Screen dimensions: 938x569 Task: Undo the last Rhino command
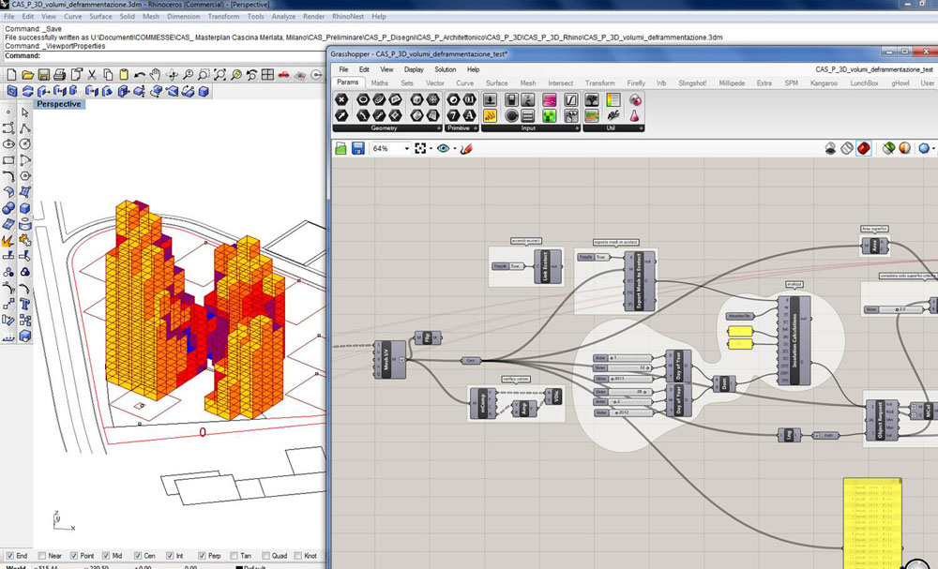[x=140, y=75]
